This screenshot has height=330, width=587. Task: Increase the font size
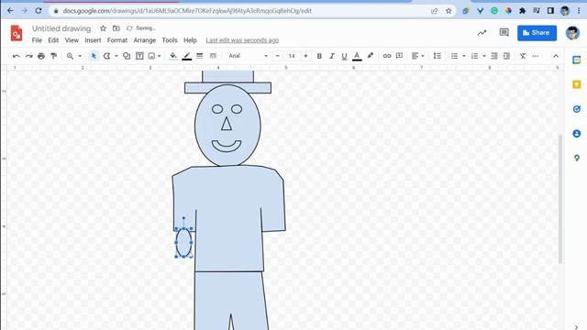click(305, 56)
